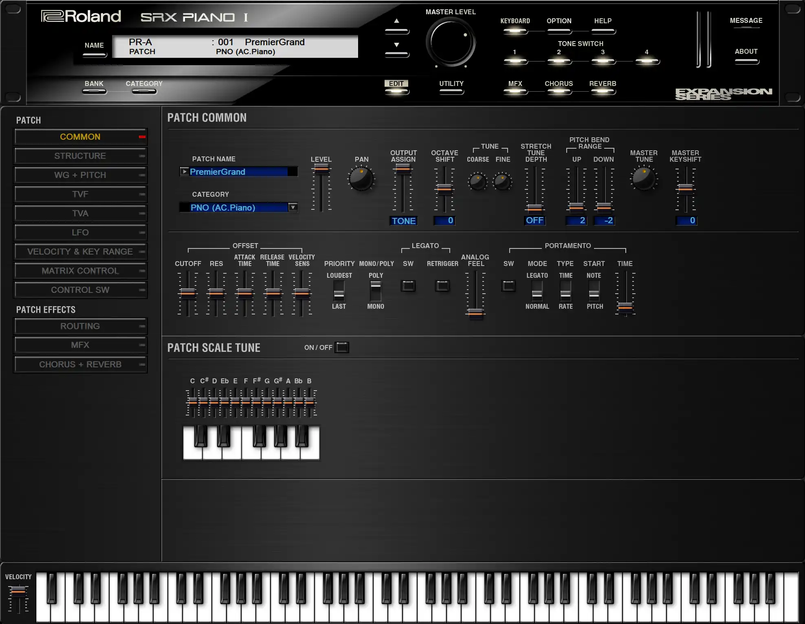Click the Level slider handle
805x624 pixels.
pyautogui.click(x=321, y=169)
